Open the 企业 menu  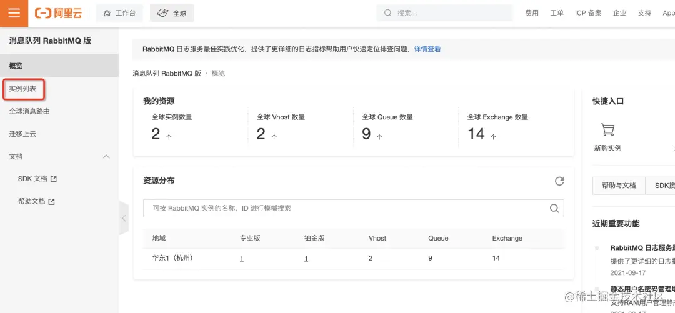(x=619, y=13)
